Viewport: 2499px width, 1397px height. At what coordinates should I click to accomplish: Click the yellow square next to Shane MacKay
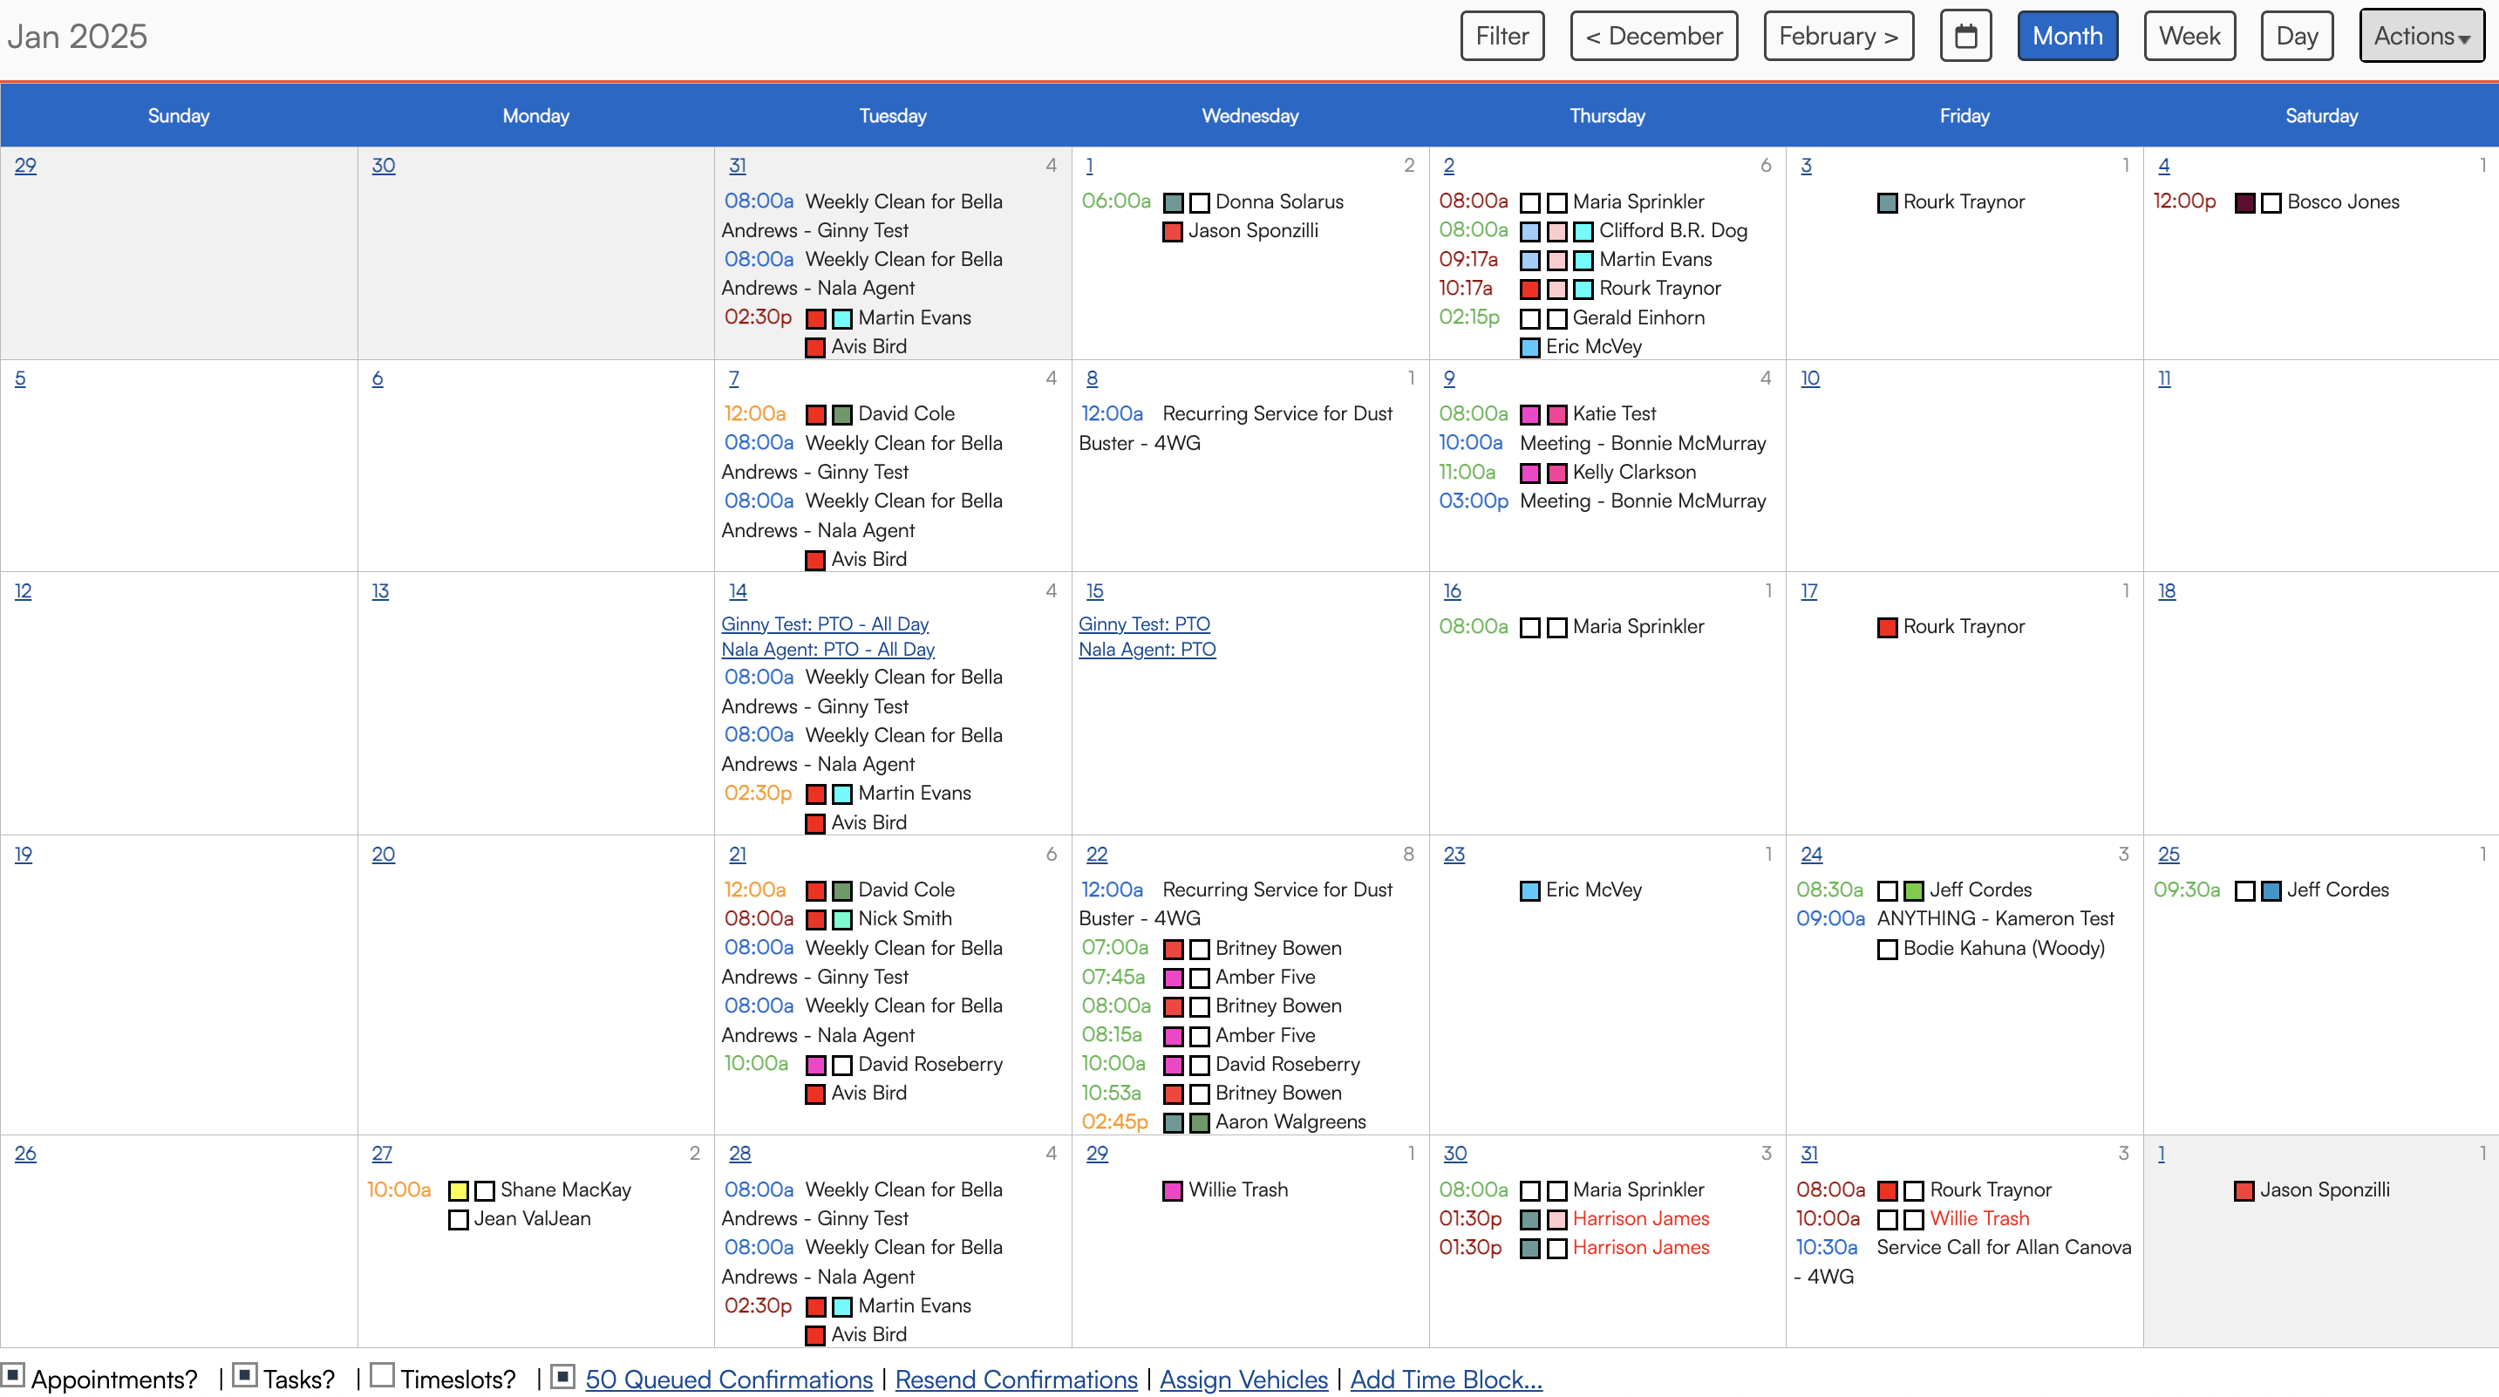(x=458, y=1190)
